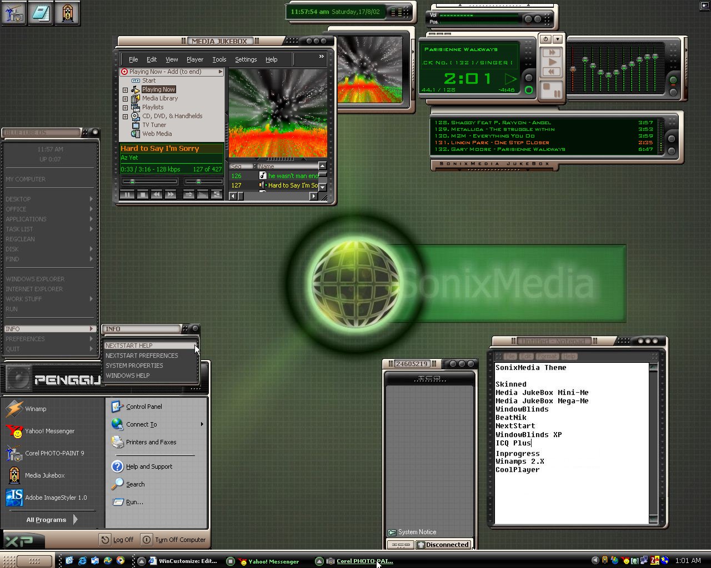The image size is (711, 568).
Task: Click the Vol bar on the mini player
Action: point(479,16)
